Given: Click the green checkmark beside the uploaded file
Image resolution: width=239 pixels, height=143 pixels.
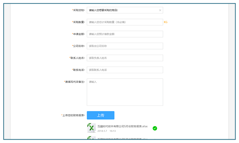Looking at the screenshot, I should (155, 128).
